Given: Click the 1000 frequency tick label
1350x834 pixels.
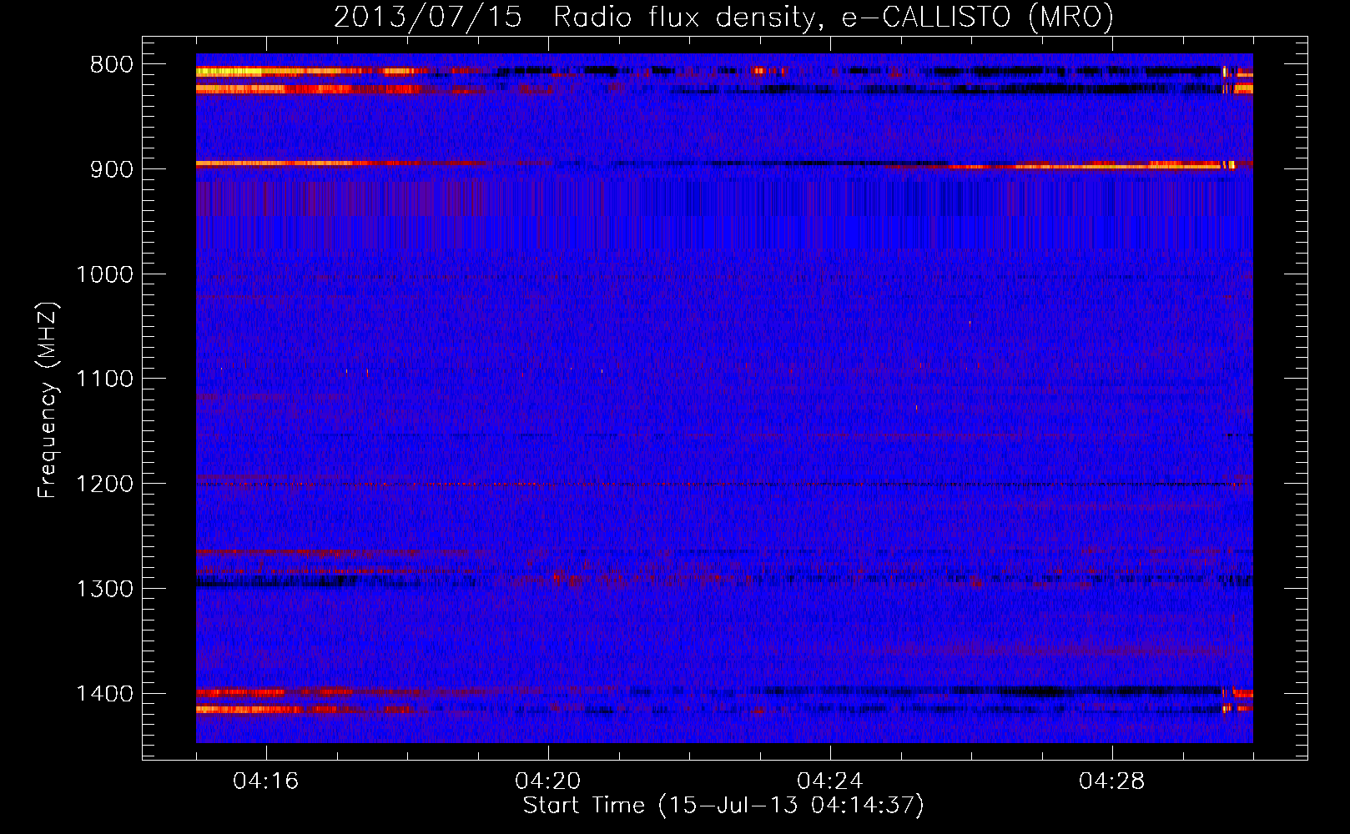Looking at the screenshot, I should [x=105, y=274].
